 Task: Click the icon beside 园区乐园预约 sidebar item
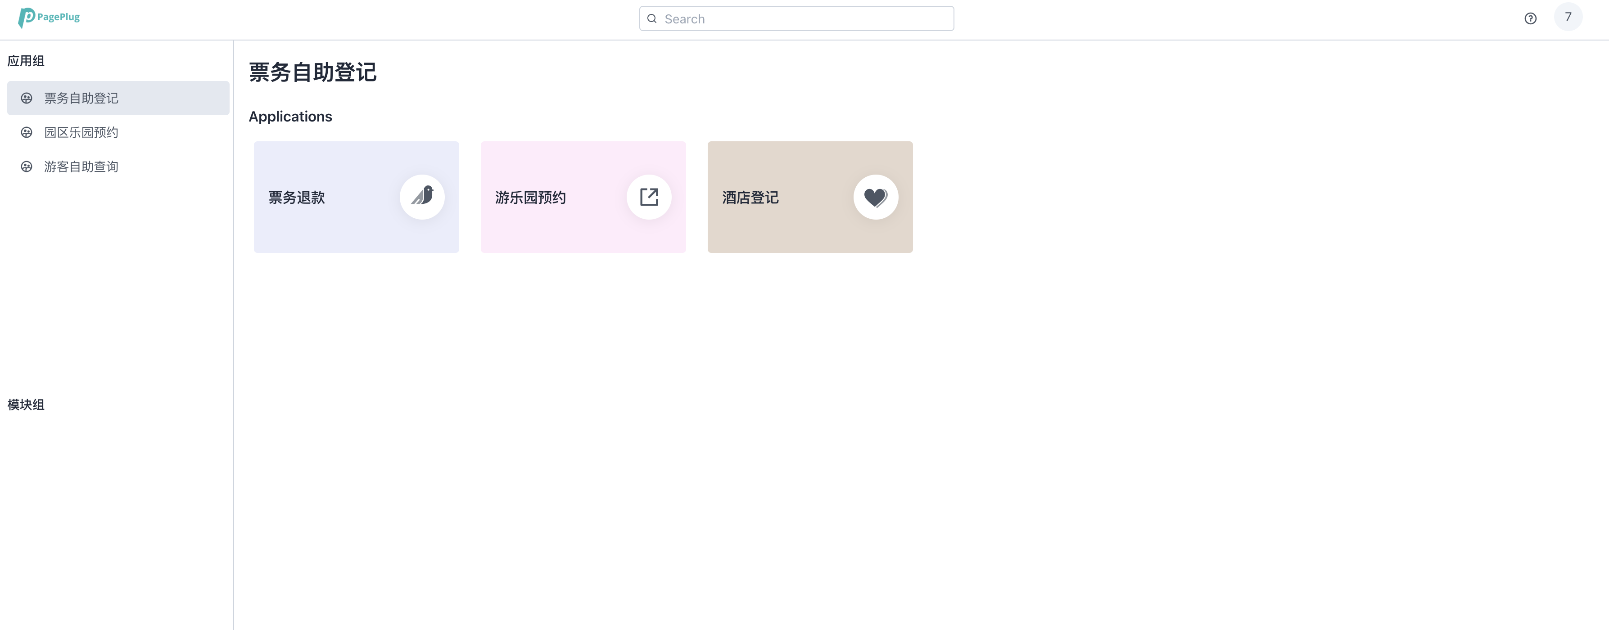[x=26, y=132]
